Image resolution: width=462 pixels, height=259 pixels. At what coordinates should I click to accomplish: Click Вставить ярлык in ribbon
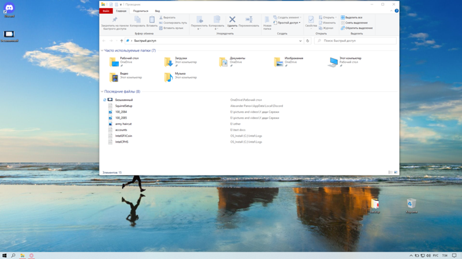(x=171, y=28)
